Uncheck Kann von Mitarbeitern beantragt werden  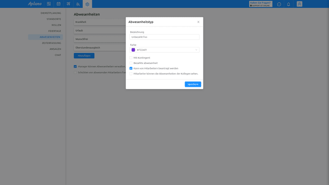pos(131,68)
